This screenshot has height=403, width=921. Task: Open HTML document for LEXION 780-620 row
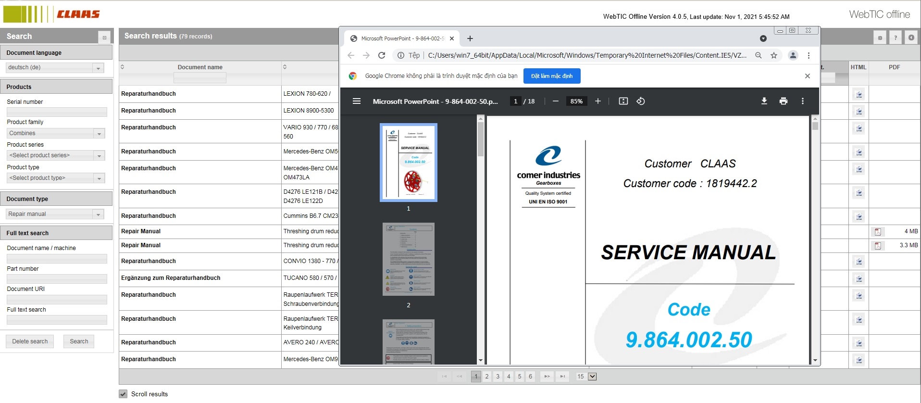[859, 94]
